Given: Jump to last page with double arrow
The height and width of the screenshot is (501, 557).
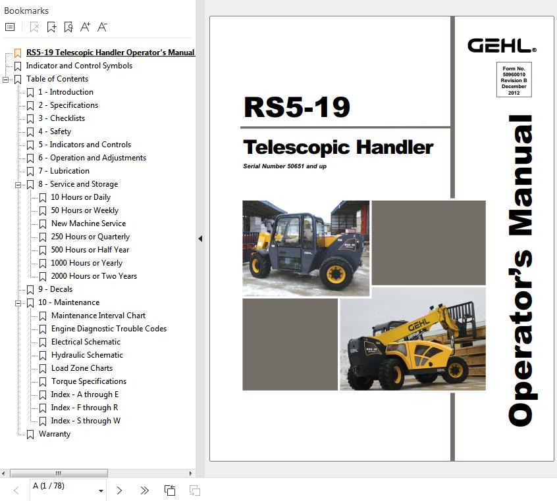Looking at the screenshot, I should [x=144, y=490].
